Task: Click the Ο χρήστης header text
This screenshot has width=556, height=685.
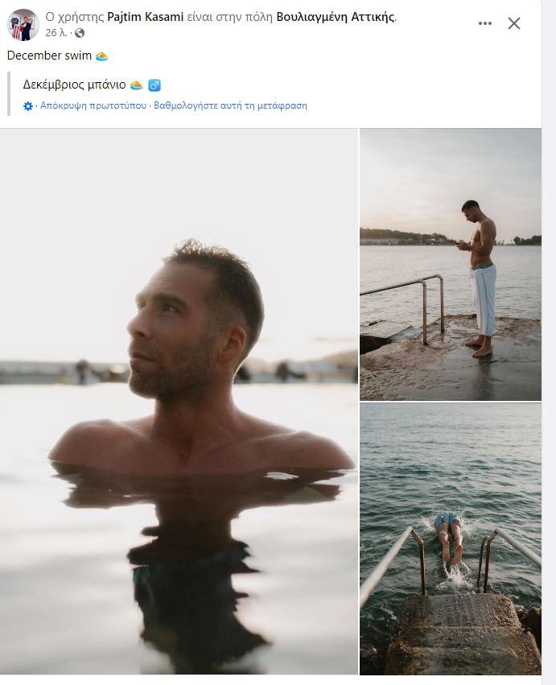Action: (x=75, y=17)
